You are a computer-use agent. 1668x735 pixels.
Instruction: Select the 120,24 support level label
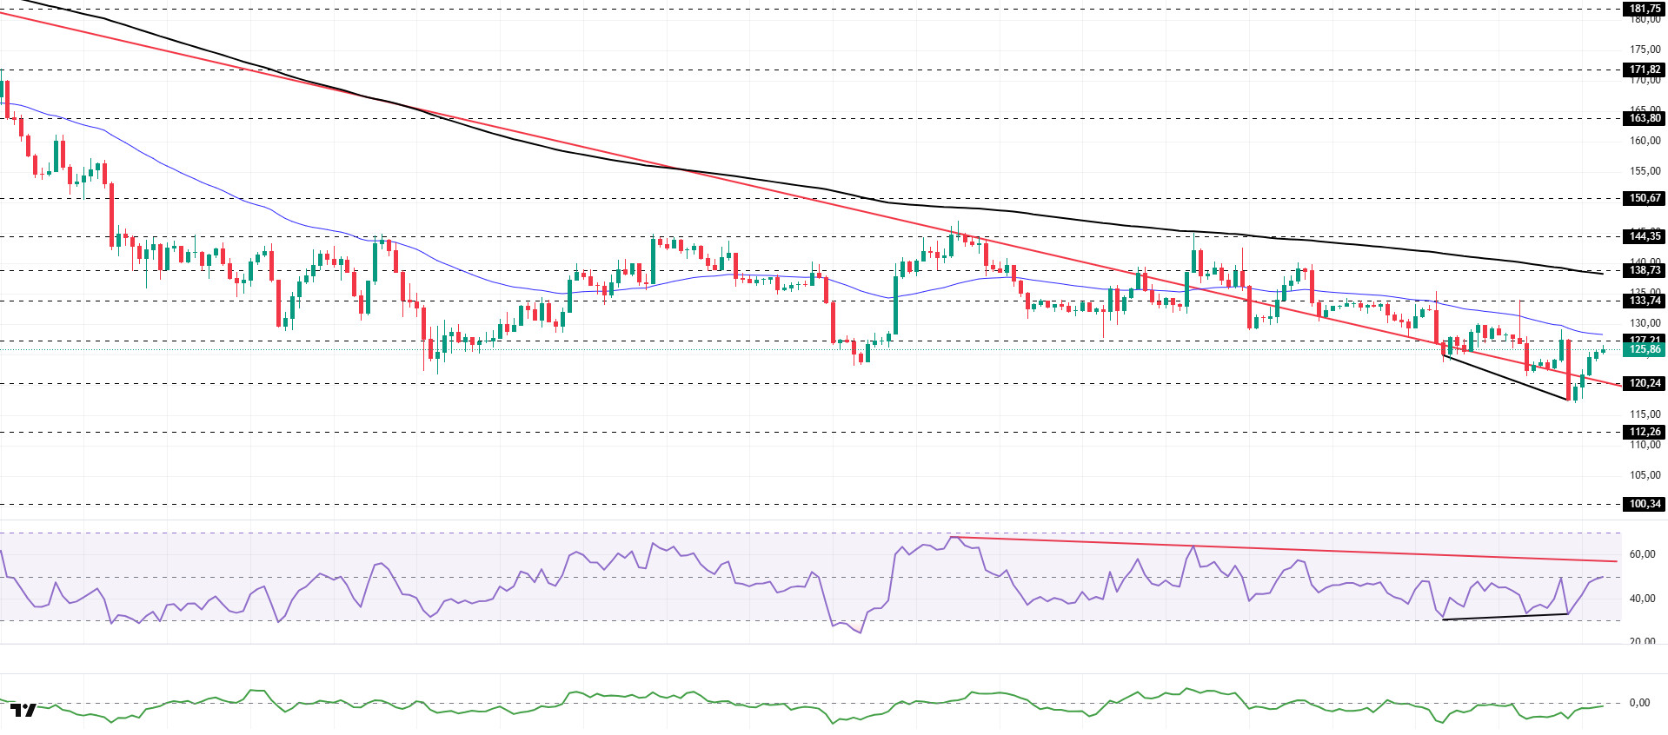(x=1644, y=383)
